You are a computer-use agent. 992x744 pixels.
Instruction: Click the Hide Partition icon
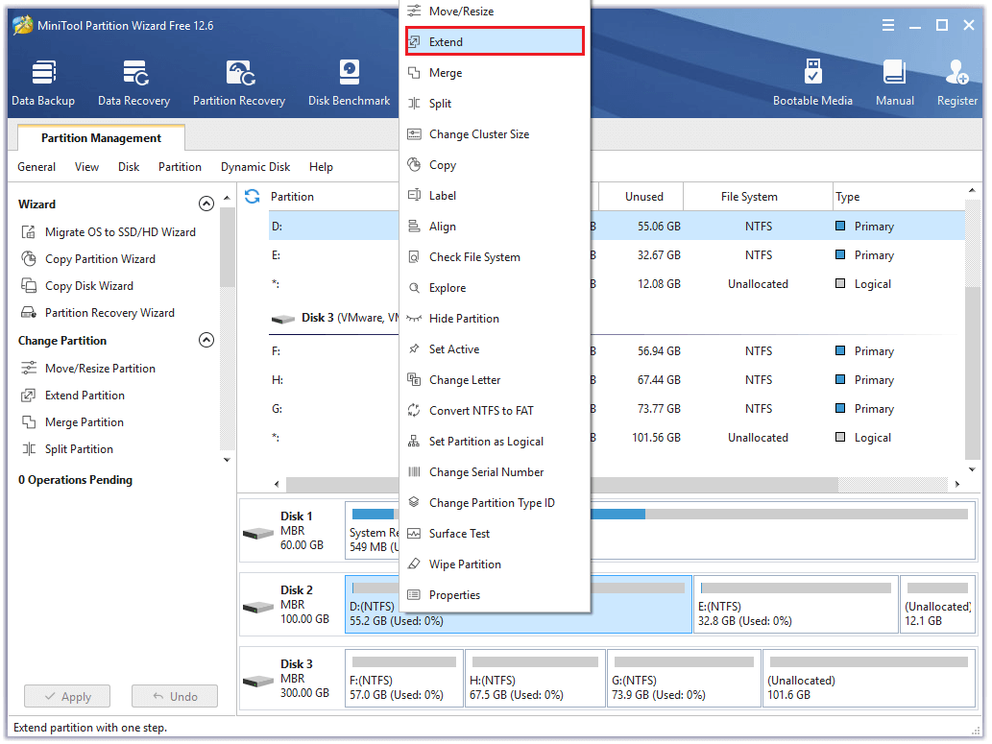coord(415,318)
